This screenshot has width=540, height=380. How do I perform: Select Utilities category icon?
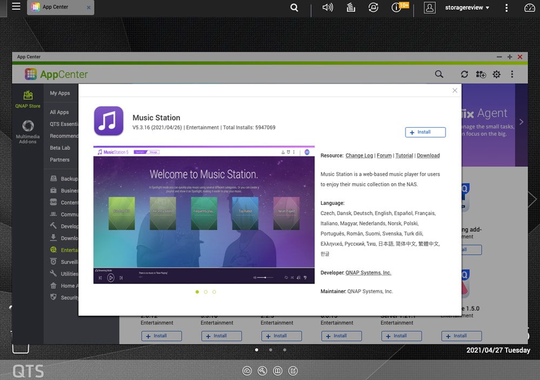(x=53, y=273)
